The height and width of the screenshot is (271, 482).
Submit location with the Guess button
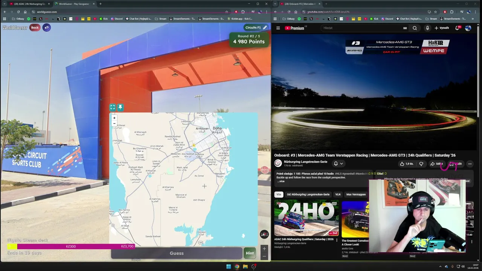(177, 253)
